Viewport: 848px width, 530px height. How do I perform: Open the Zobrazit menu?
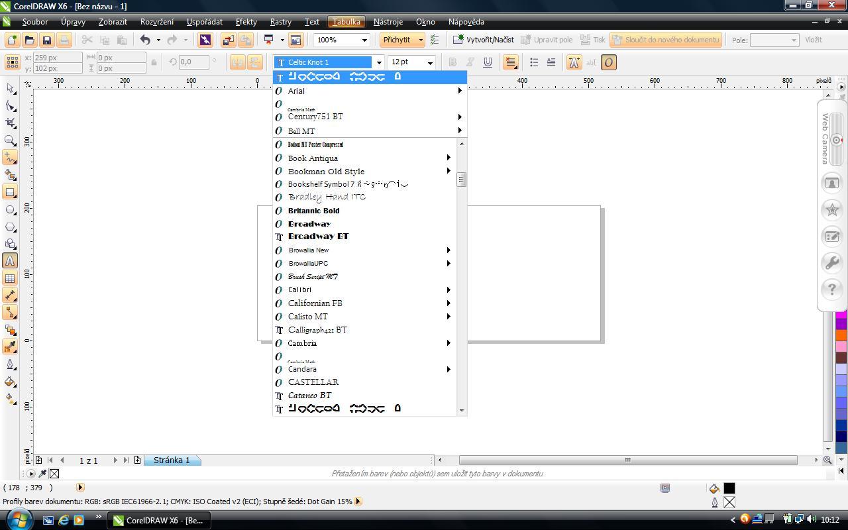(x=113, y=22)
